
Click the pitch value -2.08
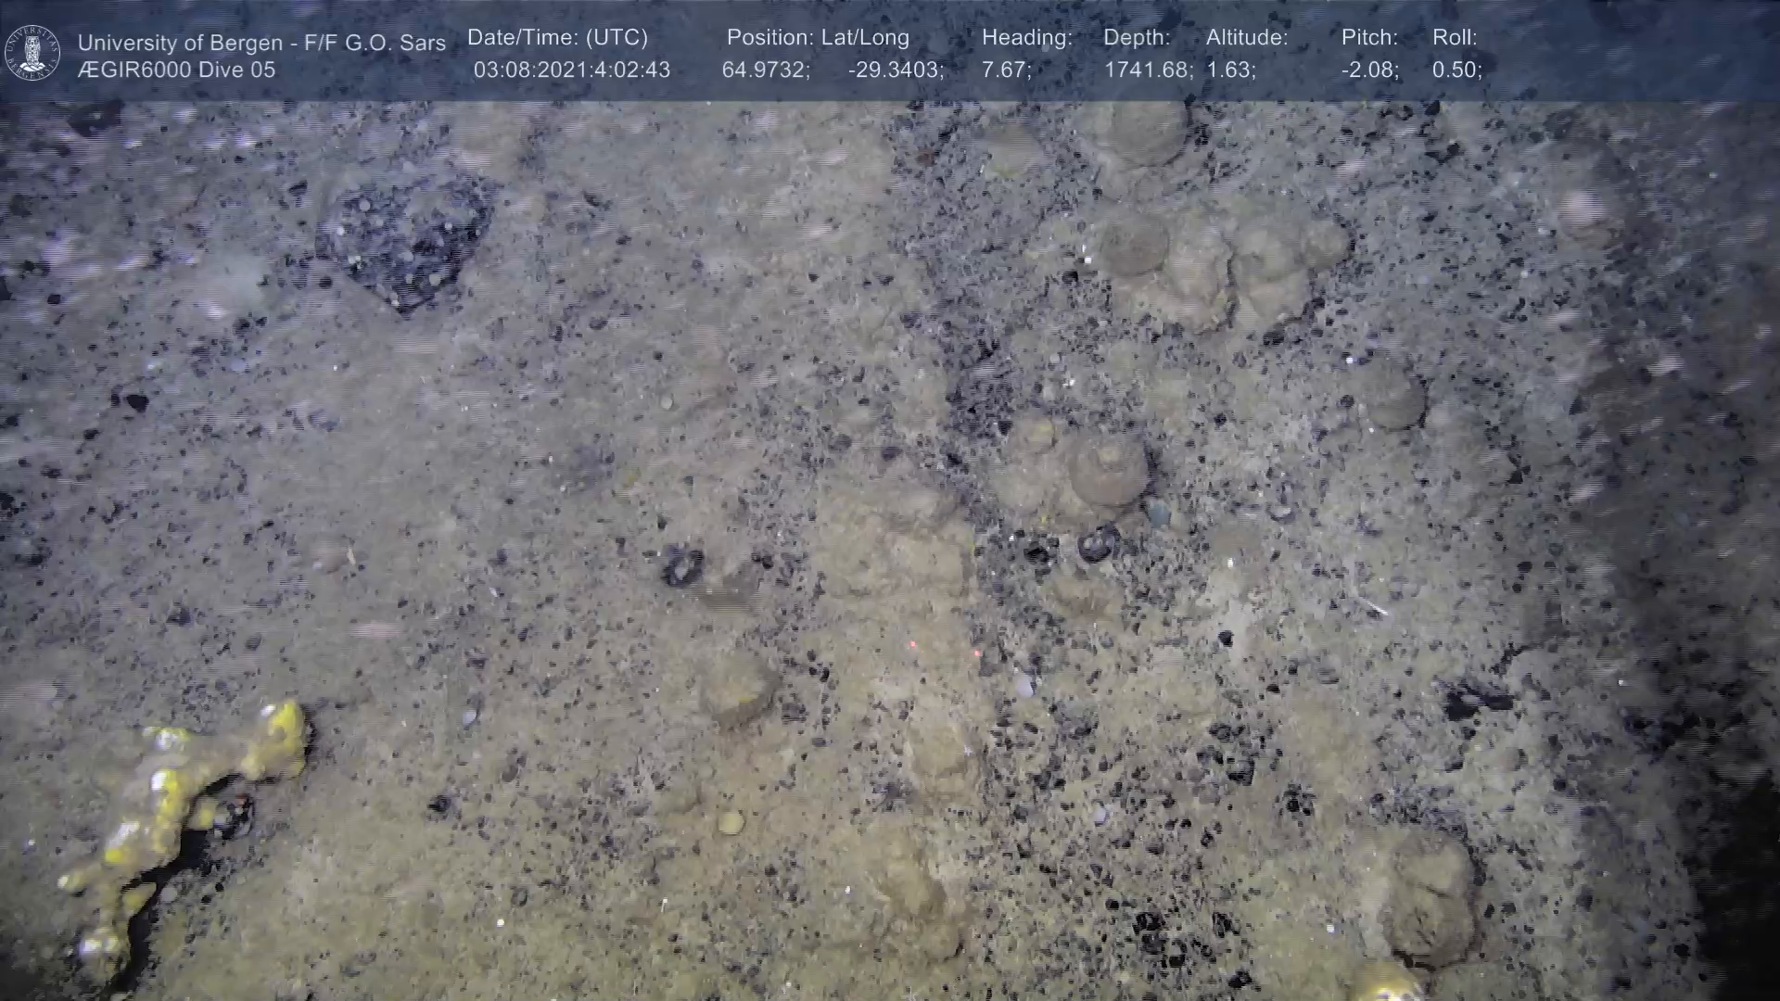(x=1369, y=70)
